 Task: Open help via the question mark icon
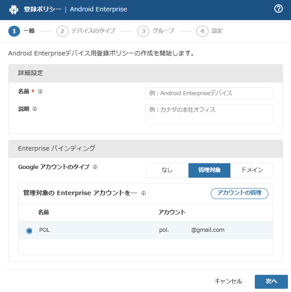click(278, 9)
